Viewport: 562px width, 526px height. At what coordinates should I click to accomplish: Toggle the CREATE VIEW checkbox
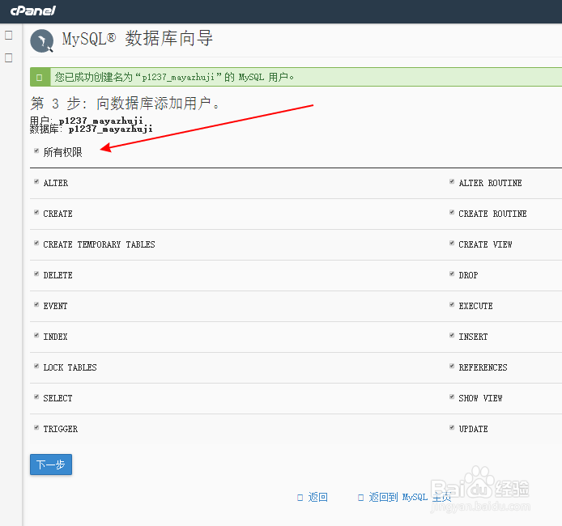(x=452, y=243)
